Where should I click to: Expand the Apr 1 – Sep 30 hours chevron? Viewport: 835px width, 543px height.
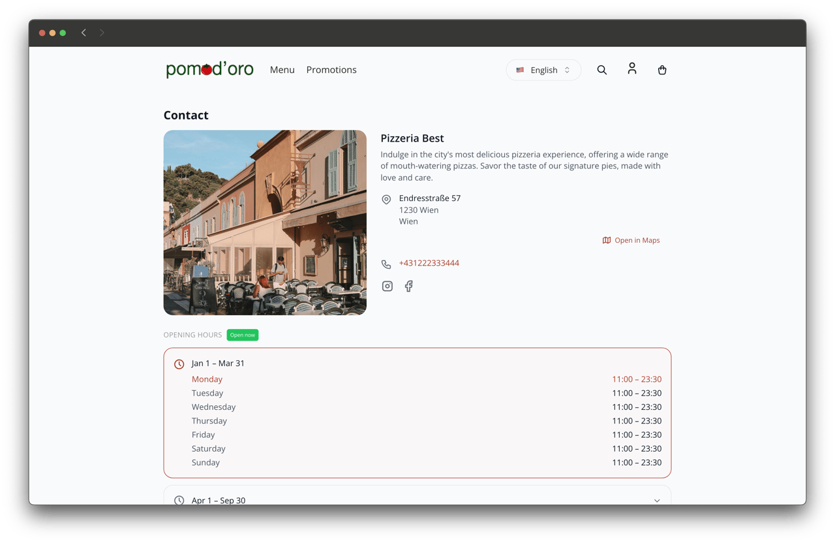coord(656,501)
